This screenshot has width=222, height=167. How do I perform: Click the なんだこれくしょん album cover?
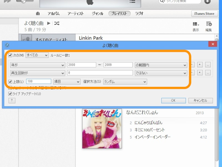point(102,129)
